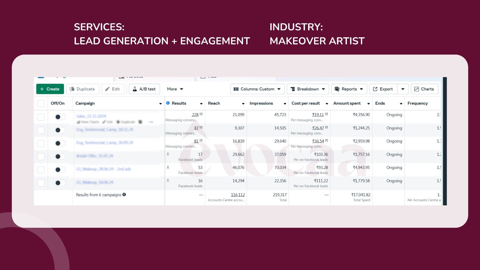Open the More menu

(175, 89)
